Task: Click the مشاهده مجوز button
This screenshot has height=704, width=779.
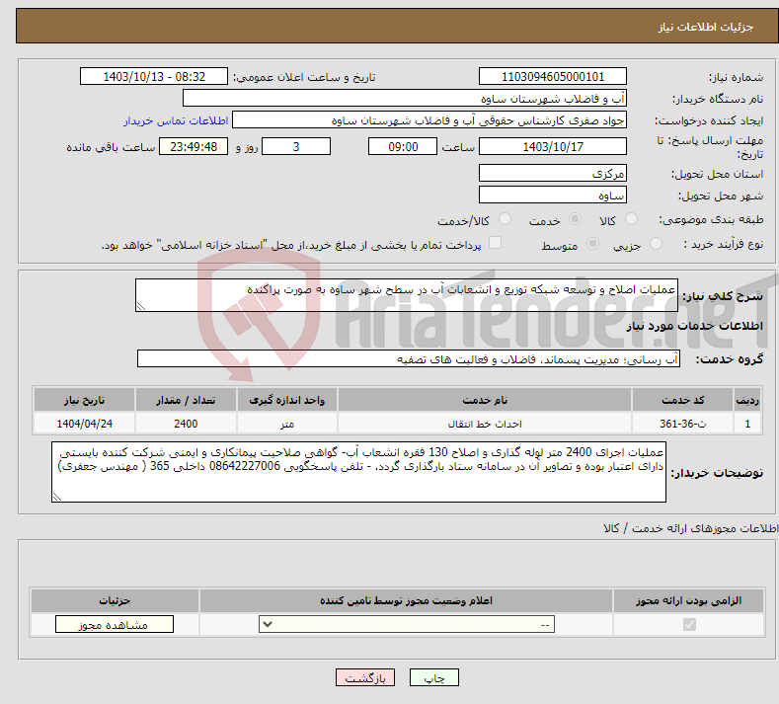Action: pyautogui.click(x=115, y=624)
